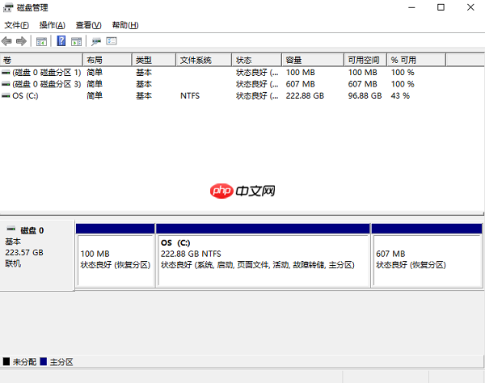Click the 223.57 GB disk size text
This screenshot has width=485, height=383.
24,253
